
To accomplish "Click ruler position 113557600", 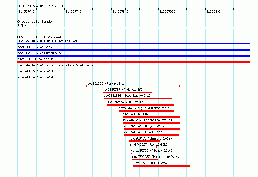I will [x=26, y=12].
